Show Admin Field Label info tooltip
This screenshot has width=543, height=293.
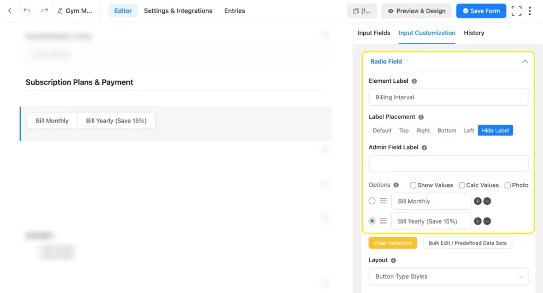click(x=424, y=148)
